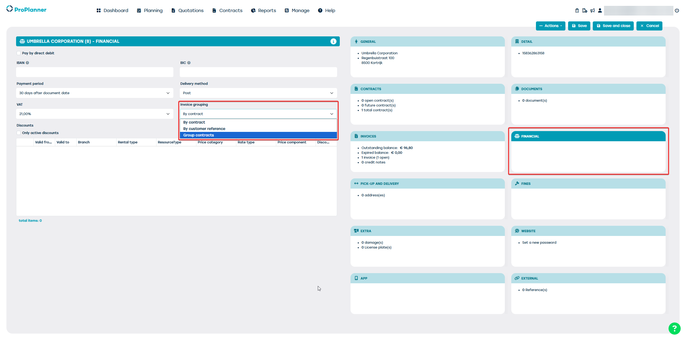Check the Only active discounts box

(19, 133)
